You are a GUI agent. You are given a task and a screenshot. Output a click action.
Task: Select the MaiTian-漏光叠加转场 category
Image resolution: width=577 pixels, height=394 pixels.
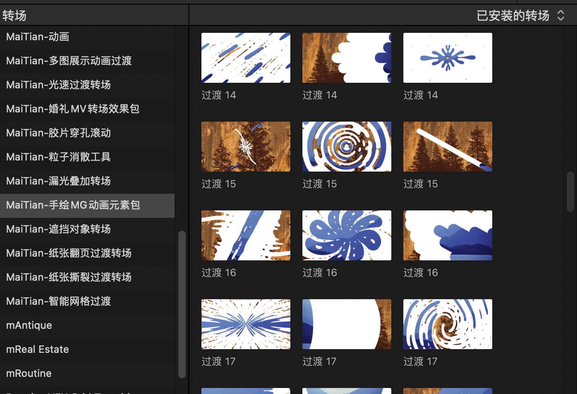coord(87,181)
